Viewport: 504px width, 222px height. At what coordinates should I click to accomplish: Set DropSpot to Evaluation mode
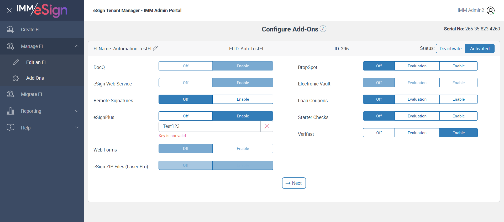(x=417, y=66)
